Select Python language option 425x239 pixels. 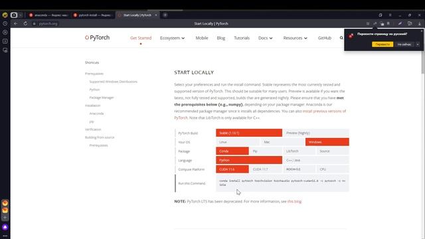point(249,160)
